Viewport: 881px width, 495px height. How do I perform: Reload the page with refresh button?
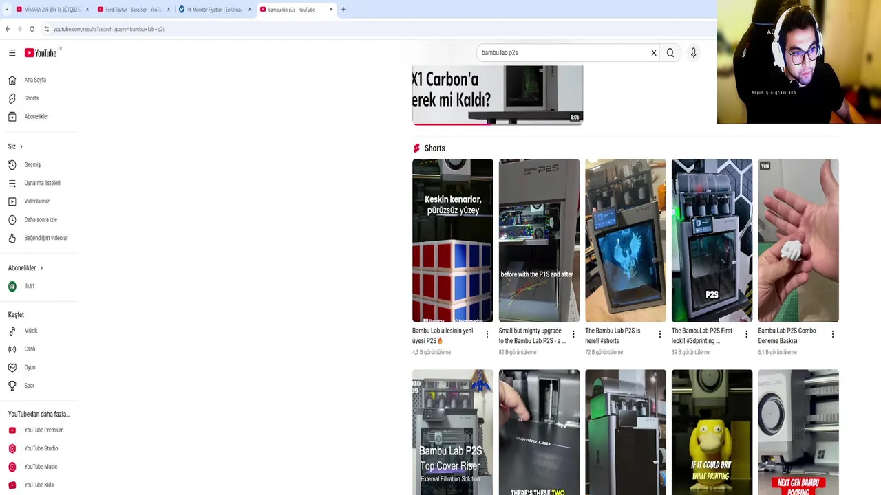(32, 29)
